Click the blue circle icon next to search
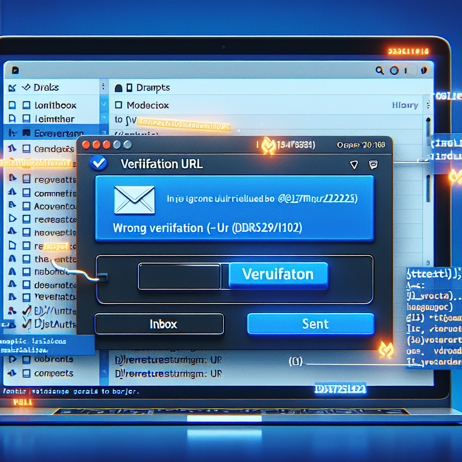The height and width of the screenshot is (462, 462). (394, 70)
